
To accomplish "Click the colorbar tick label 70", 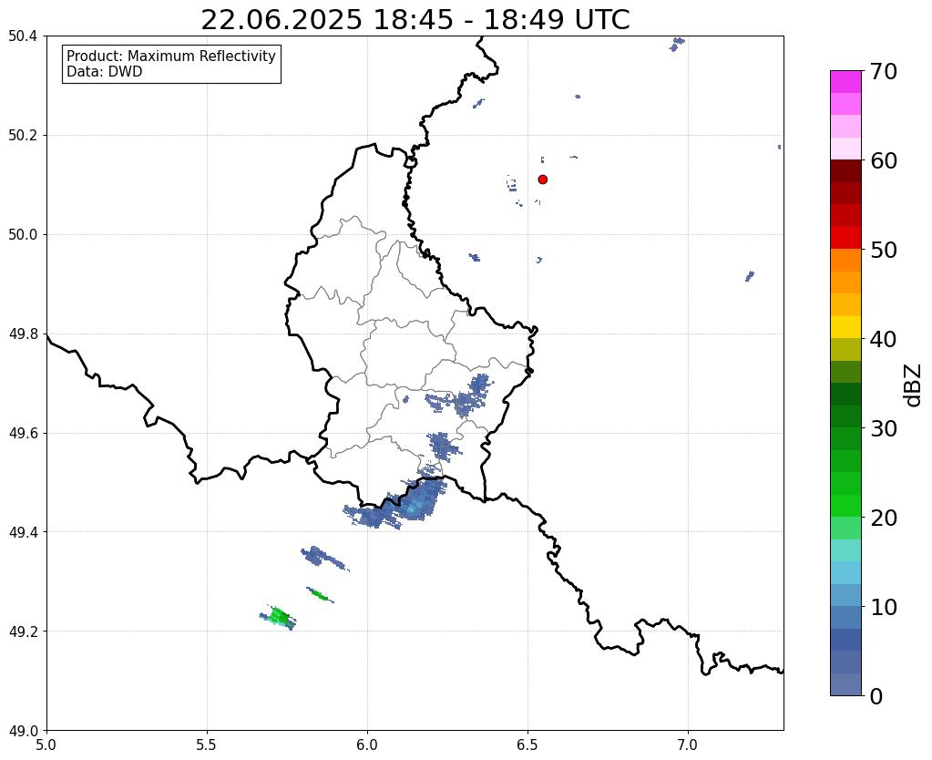I will [x=884, y=71].
